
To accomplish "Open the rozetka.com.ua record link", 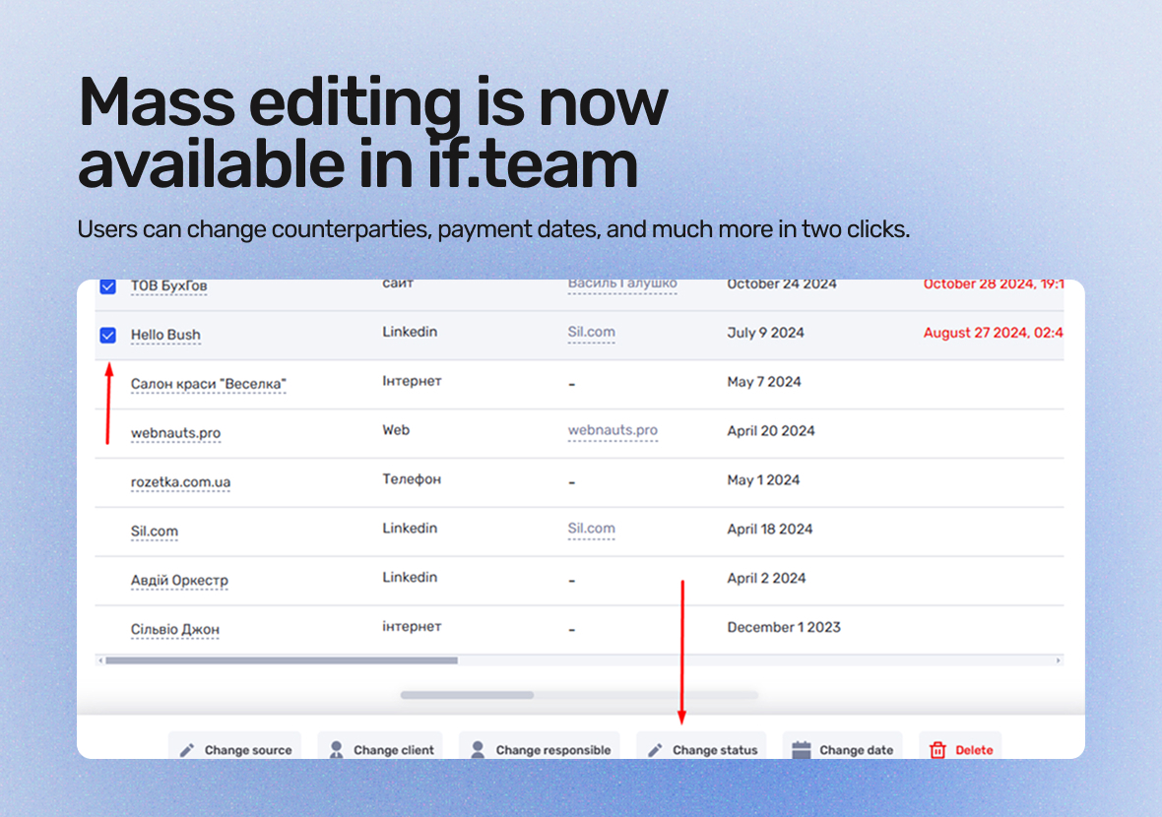I will pyautogui.click(x=181, y=482).
